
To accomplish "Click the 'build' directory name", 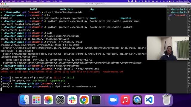I will coord(33,9).
